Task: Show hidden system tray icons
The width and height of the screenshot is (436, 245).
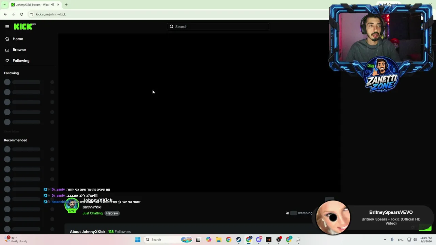Action: (385, 240)
